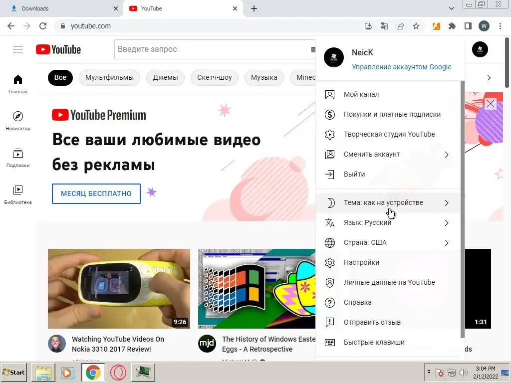The width and height of the screenshot is (511, 383).
Task: Open the Extensions puzzle icon
Action: click(x=452, y=26)
